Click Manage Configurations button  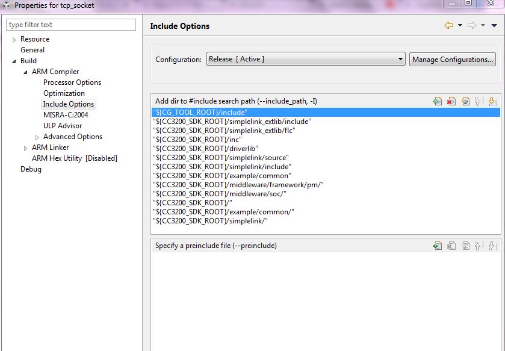coord(452,60)
